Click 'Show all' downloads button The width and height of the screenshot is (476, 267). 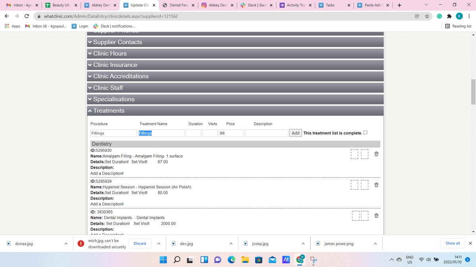click(453, 243)
